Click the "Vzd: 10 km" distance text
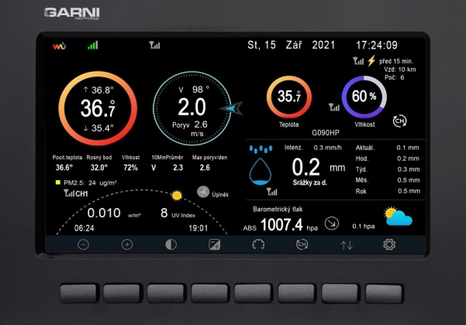This screenshot has height=325, width=466. pos(400,70)
